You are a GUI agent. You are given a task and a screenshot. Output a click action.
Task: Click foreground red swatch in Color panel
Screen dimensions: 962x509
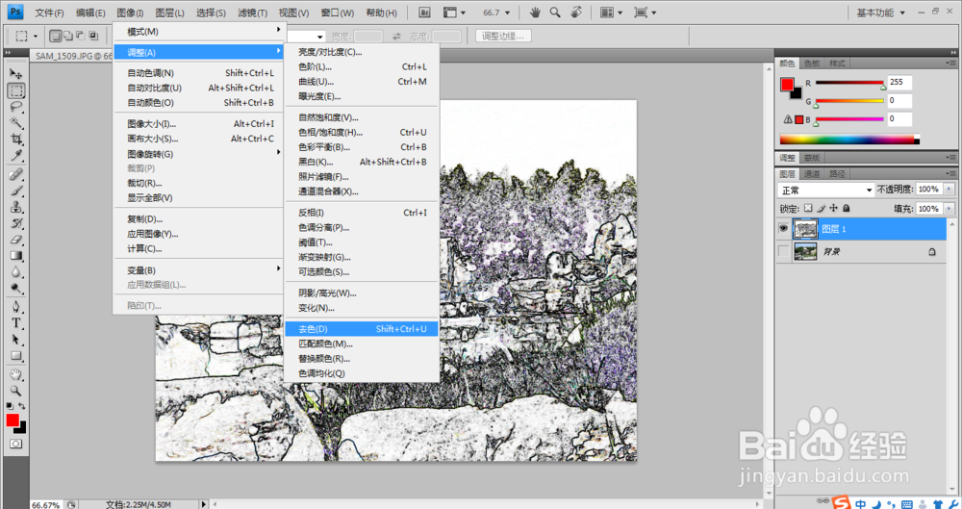click(x=787, y=85)
